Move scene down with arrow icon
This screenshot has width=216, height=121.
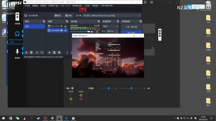pyautogui.click(x=42, y=52)
